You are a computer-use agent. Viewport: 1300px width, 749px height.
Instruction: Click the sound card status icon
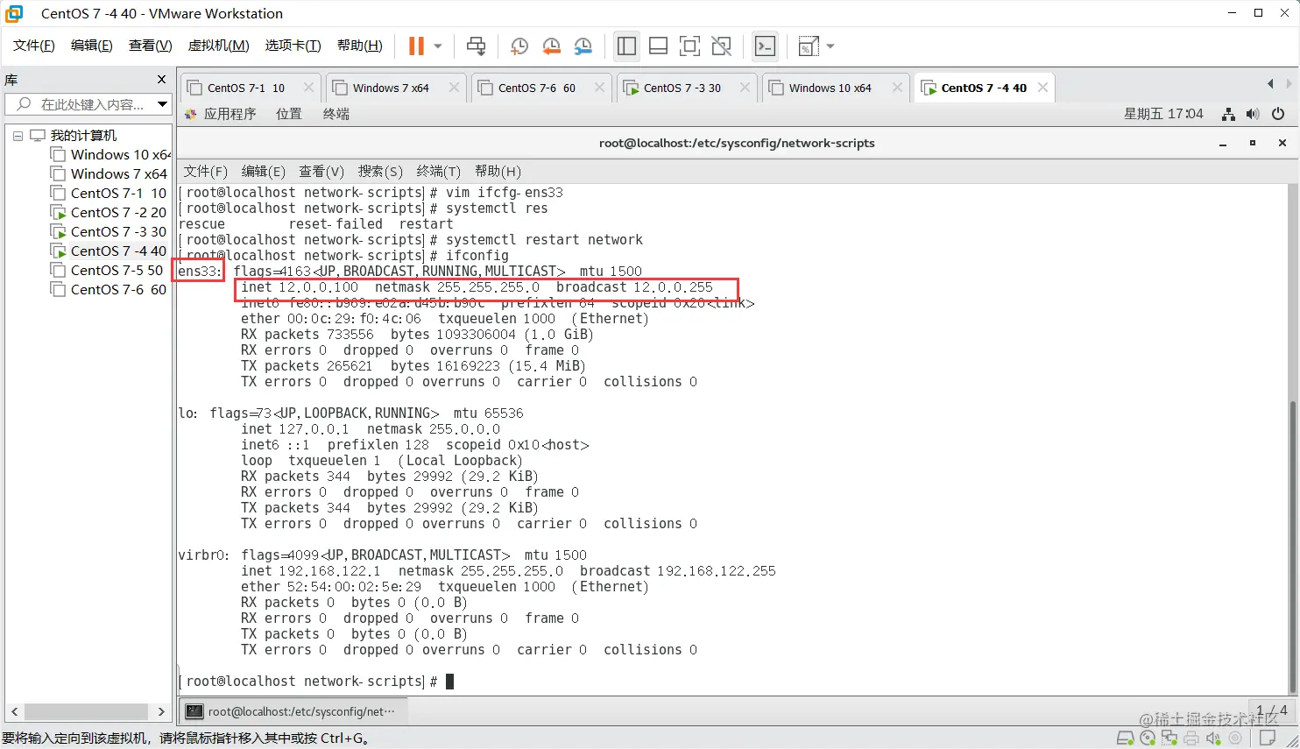1213,738
